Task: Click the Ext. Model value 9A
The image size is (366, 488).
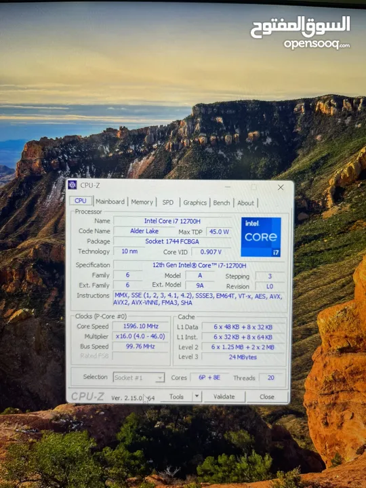Action: (x=200, y=285)
